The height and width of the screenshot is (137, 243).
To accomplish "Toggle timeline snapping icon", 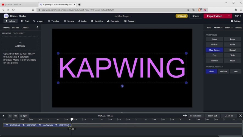I will (x=185, y=116).
